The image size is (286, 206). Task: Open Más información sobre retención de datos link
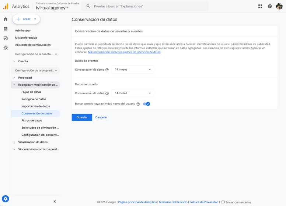click(x=124, y=52)
